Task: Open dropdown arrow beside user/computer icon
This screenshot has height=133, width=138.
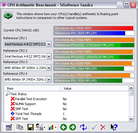Action: tap(45, 127)
